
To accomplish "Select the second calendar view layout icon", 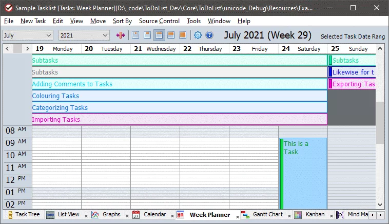I will [147, 35].
